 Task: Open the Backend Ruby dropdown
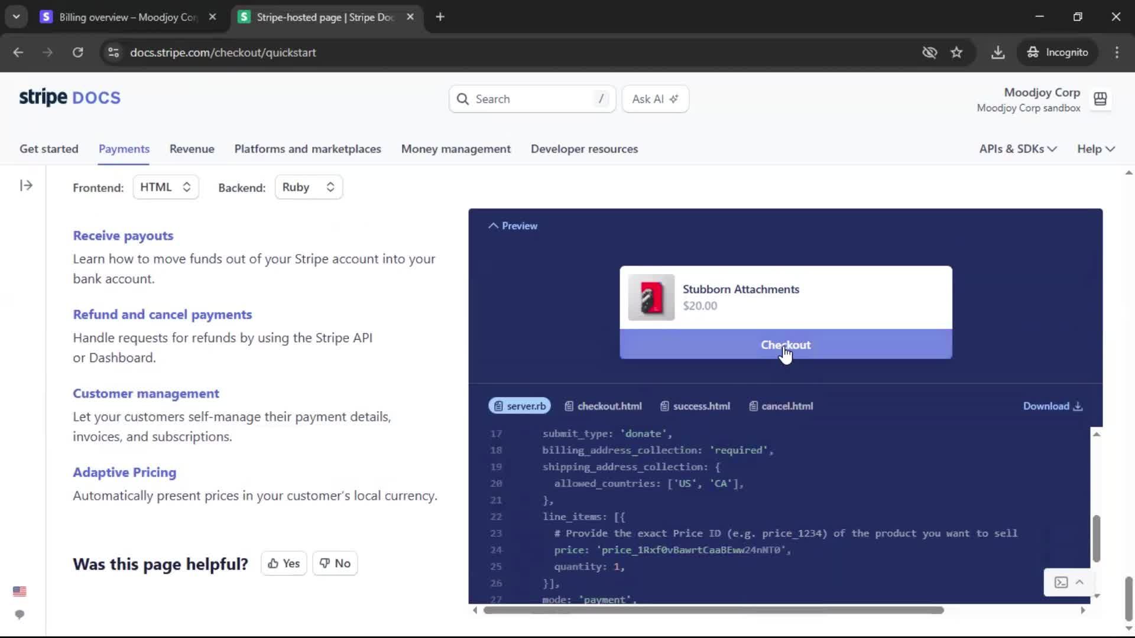click(x=308, y=187)
